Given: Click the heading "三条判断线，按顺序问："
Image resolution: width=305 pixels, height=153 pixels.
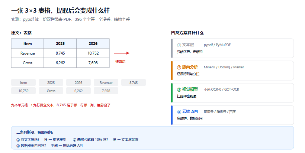Looking at the screenshot, I should 35,133.
